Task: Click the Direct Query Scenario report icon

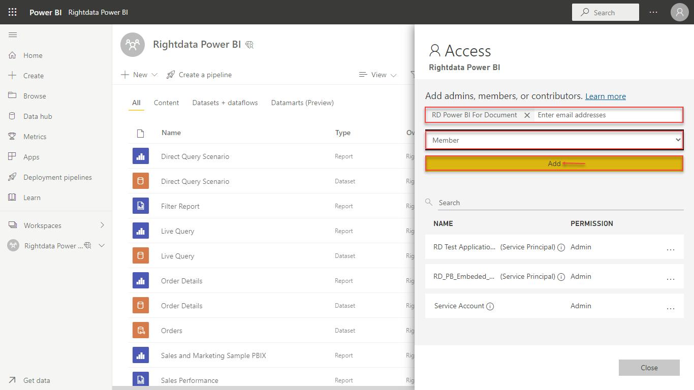Action: pyautogui.click(x=141, y=156)
